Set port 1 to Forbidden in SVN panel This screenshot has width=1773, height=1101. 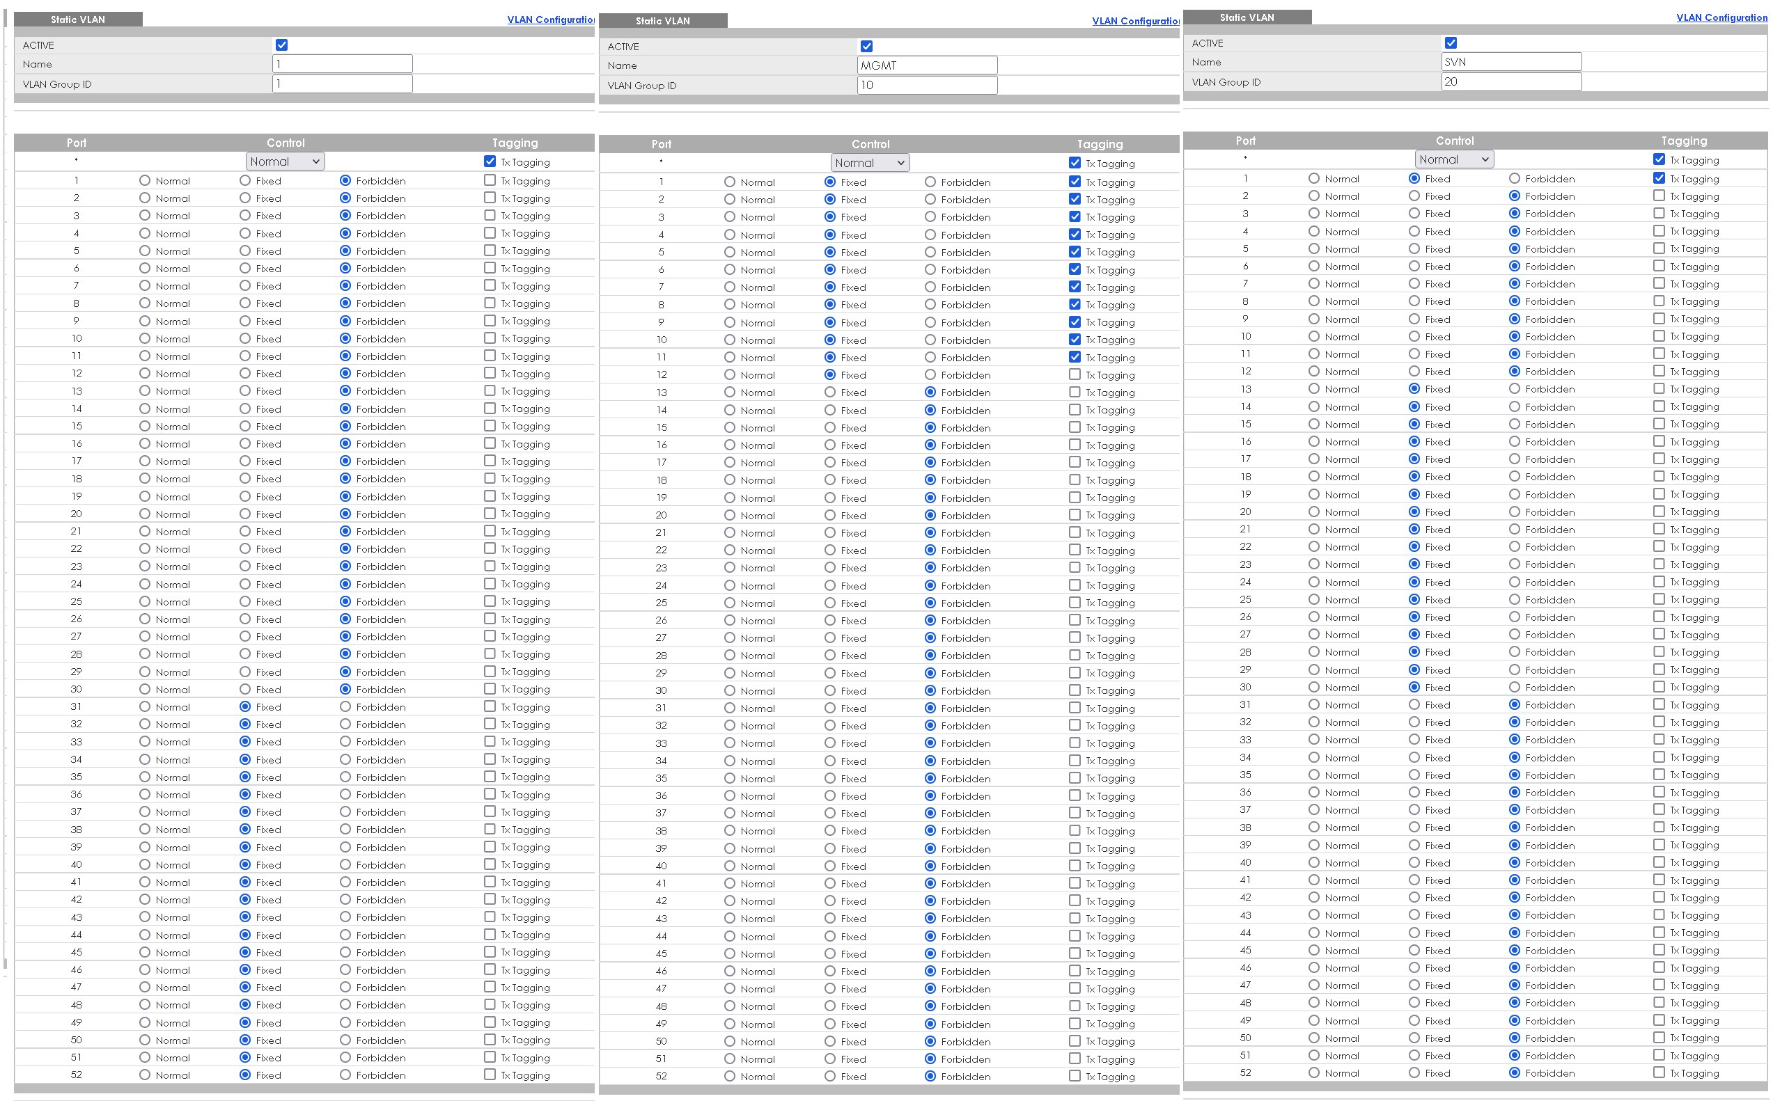1515,177
